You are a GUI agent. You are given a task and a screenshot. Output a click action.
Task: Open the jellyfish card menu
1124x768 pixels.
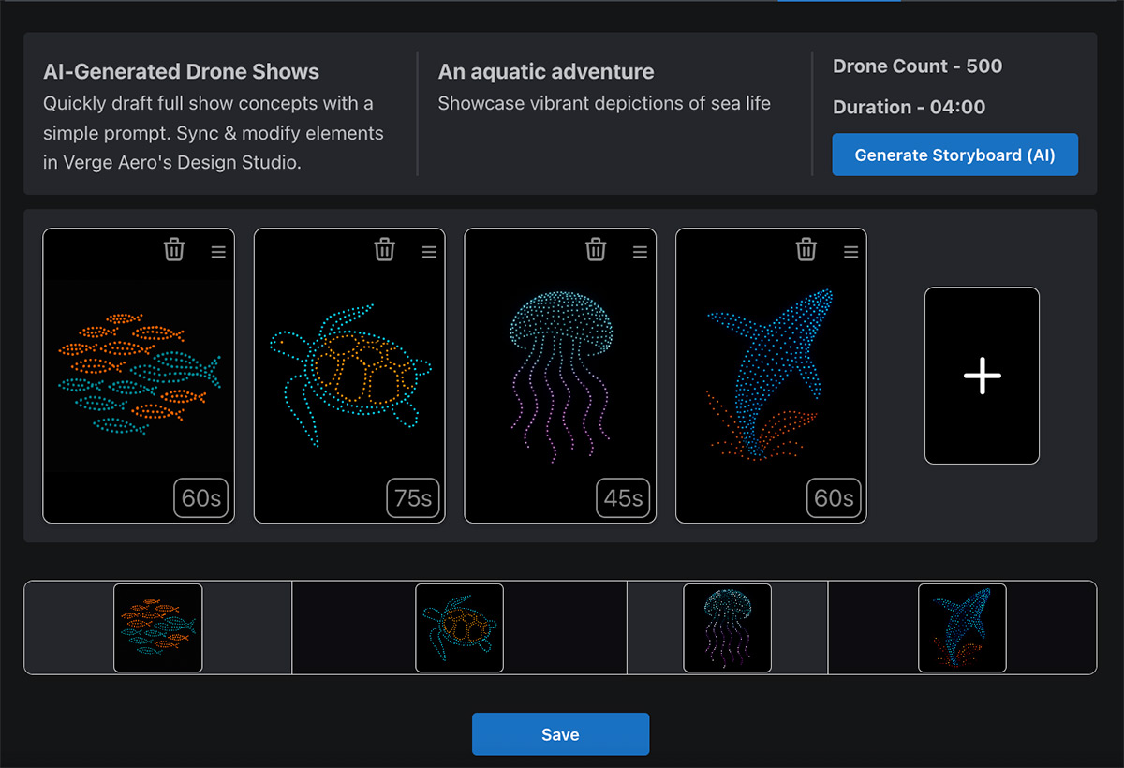point(640,252)
